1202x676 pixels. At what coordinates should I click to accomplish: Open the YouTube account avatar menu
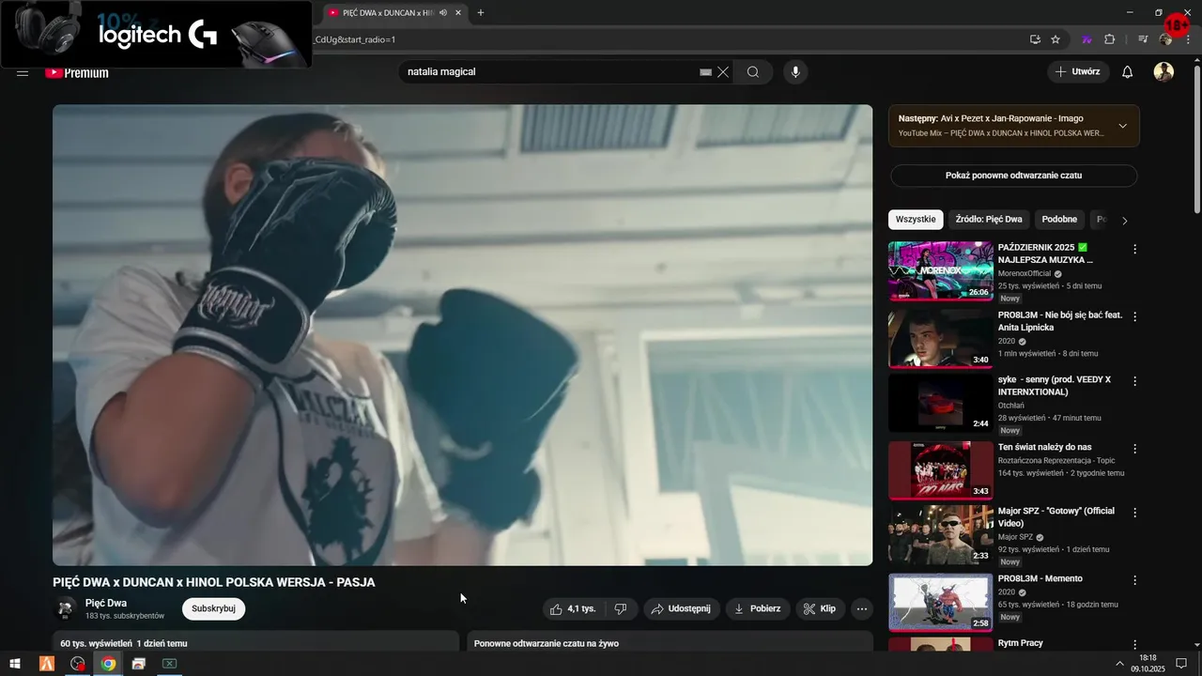1163,72
